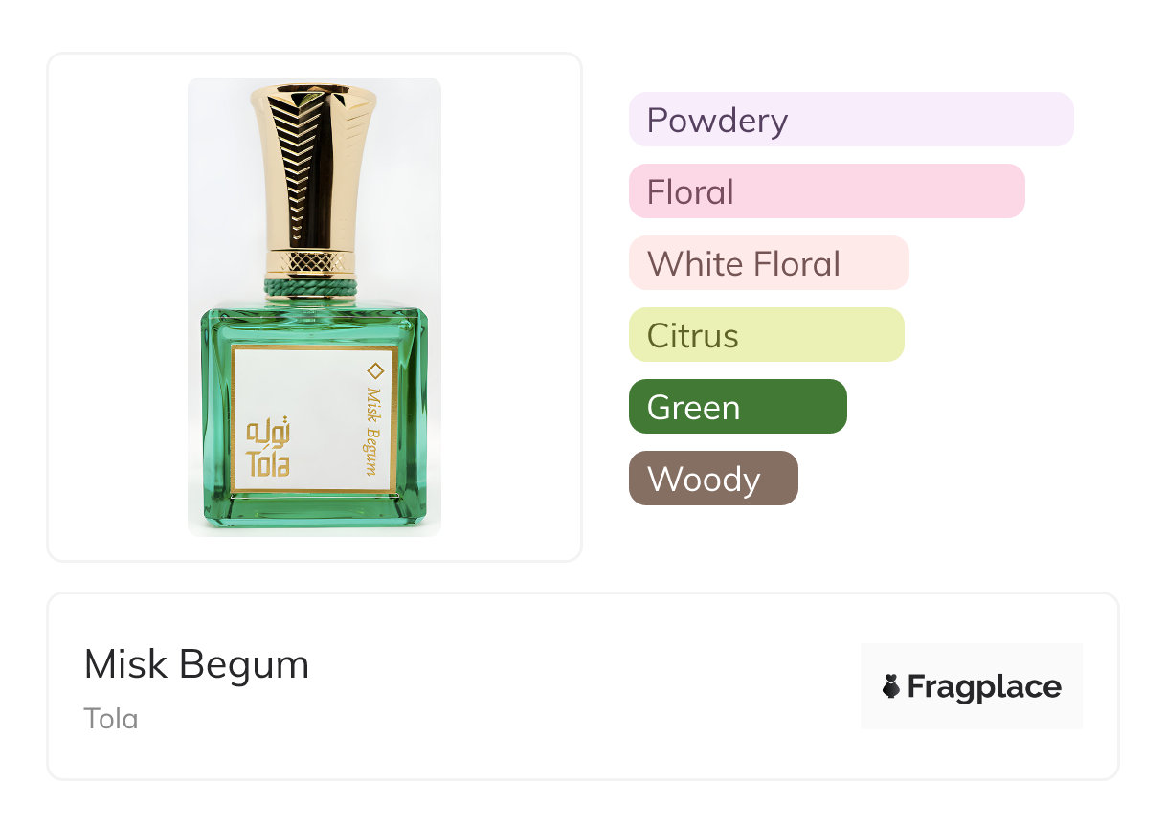Click the brown Woody accord bar
Screen dimensions: 1166x827
712,479
